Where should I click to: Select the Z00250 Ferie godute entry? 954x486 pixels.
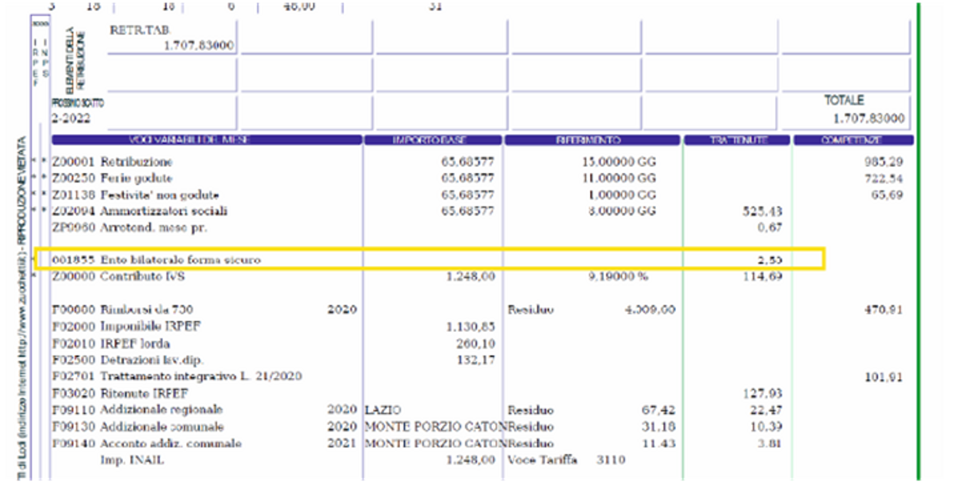point(112,178)
